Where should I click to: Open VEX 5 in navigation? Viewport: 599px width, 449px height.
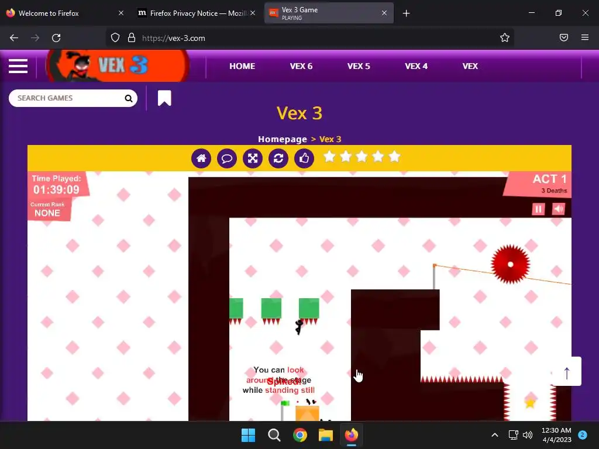(x=359, y=66)
